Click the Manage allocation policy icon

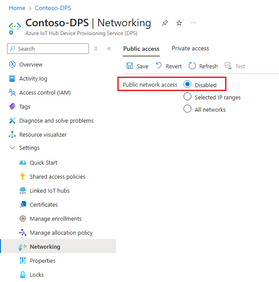23,233
